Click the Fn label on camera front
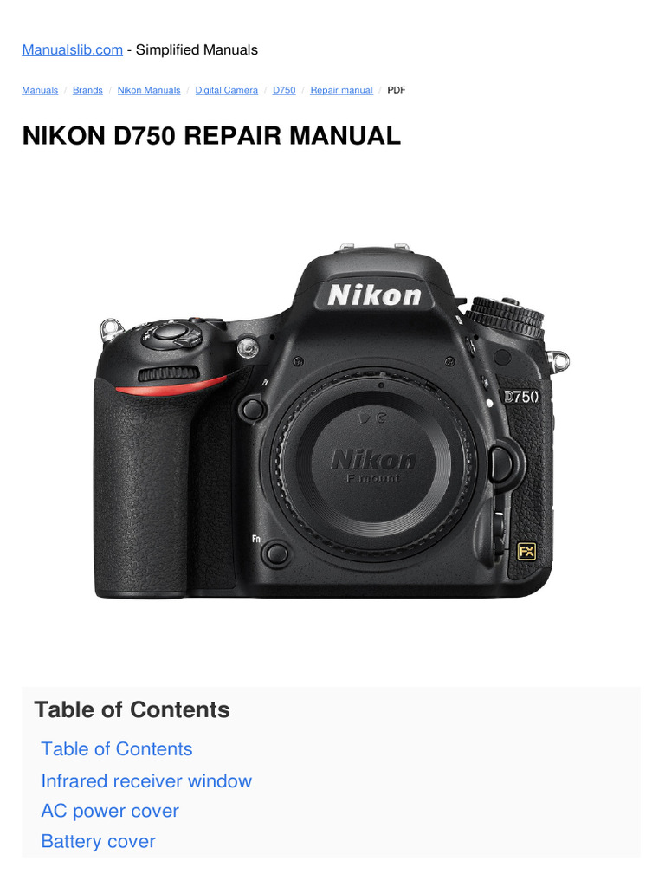 pyautogui.click(x=256, y=539)
